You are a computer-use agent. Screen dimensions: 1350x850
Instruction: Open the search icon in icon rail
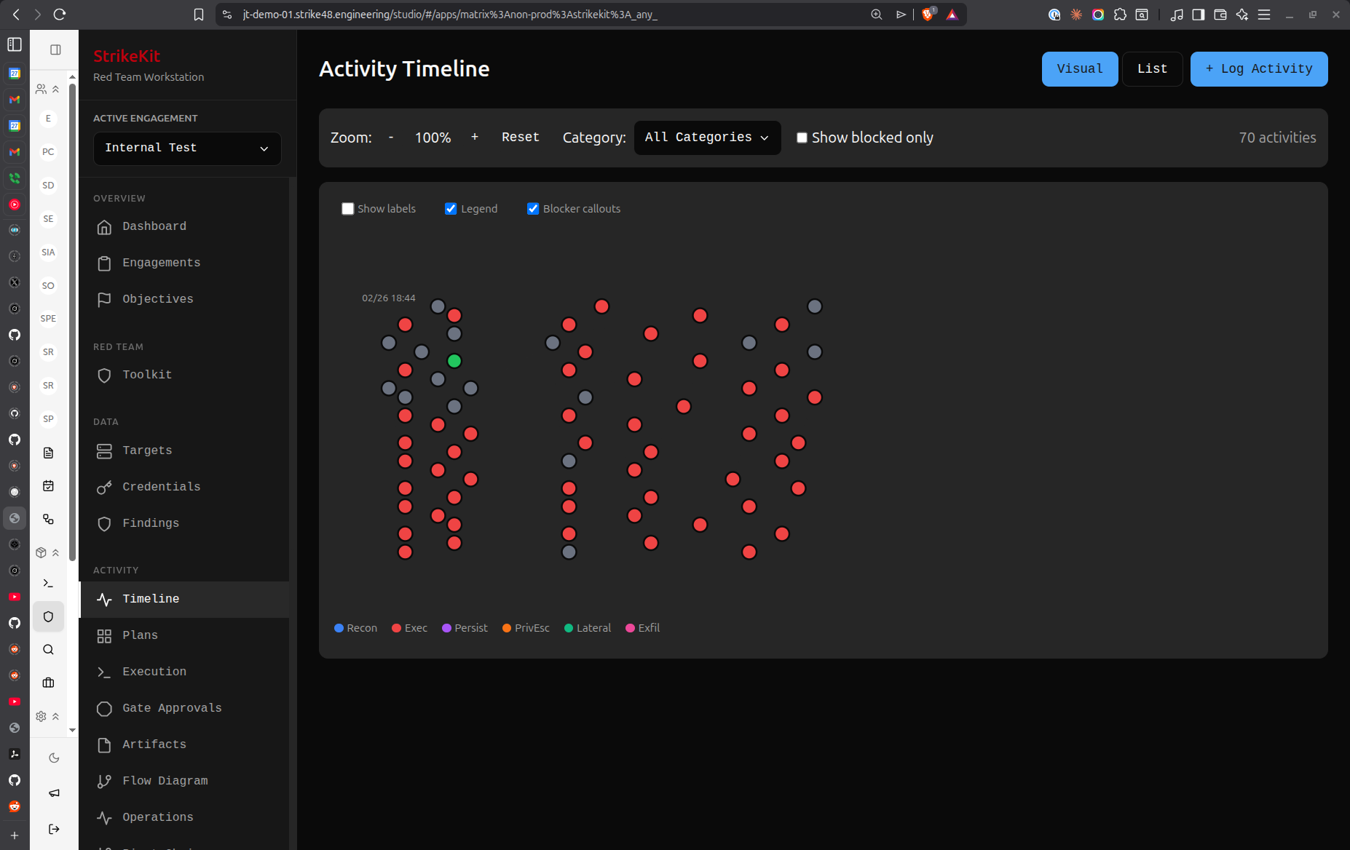[x=48, y=650]
